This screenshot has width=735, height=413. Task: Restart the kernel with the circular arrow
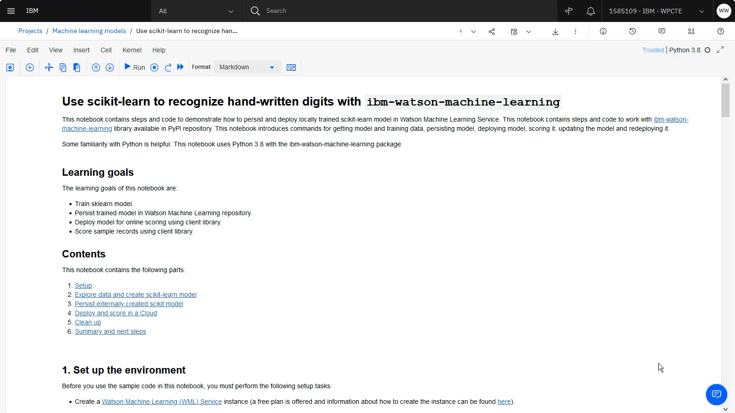pos(168,67)
